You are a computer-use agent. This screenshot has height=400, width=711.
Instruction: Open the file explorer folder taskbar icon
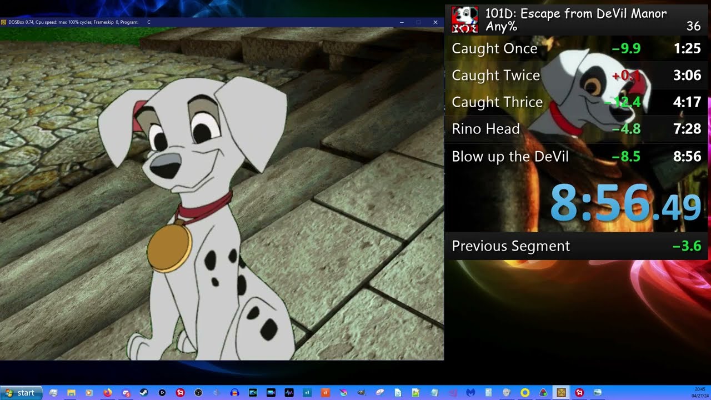pos(71,393)
